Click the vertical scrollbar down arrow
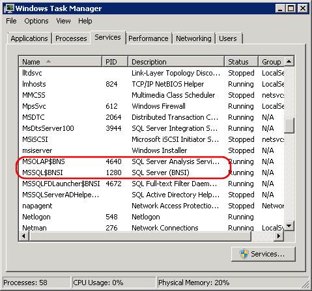 (x=289, y=226)
